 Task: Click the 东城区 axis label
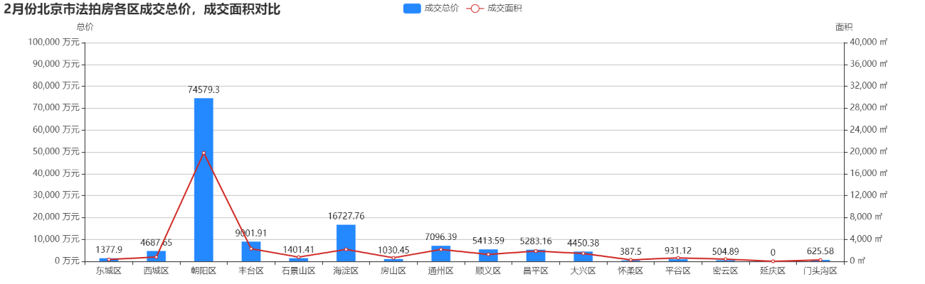click(109, 271)
